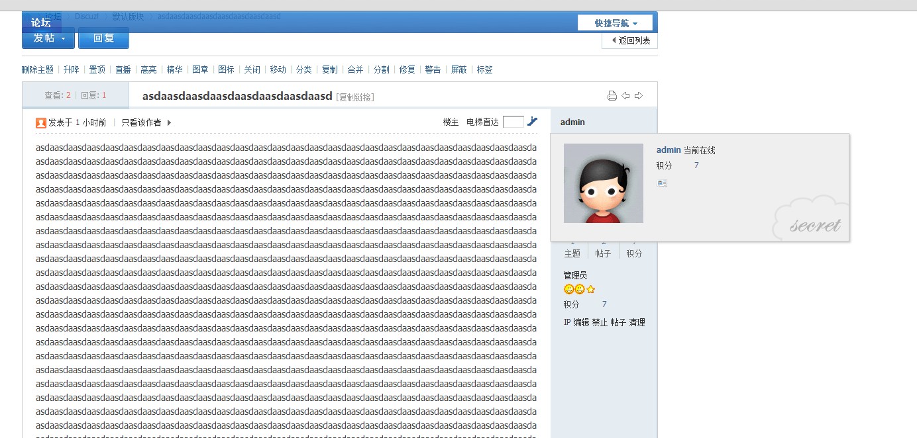The height and width of the screenshot is (438, 917).
Task: Go to previous thread arrow icon
Action: click(x=625, y=96)
